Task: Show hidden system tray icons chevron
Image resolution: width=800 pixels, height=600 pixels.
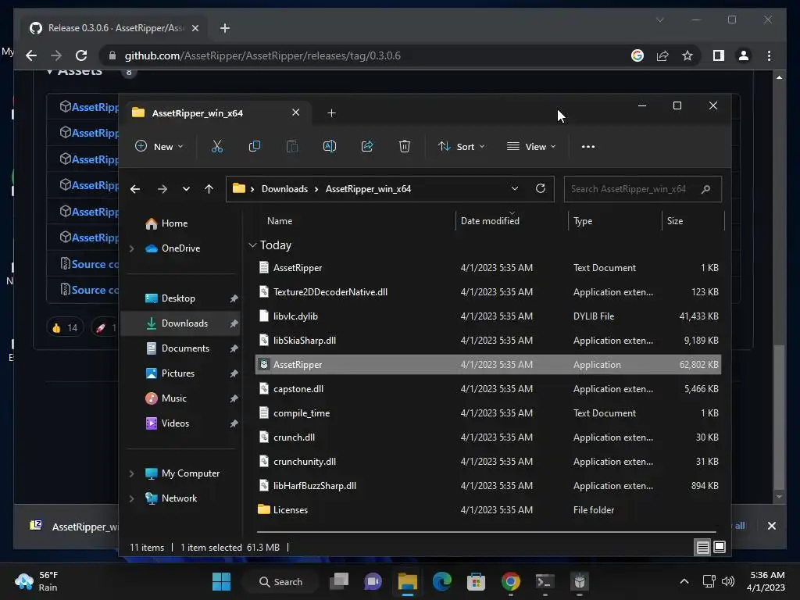Action: point(684,581)
